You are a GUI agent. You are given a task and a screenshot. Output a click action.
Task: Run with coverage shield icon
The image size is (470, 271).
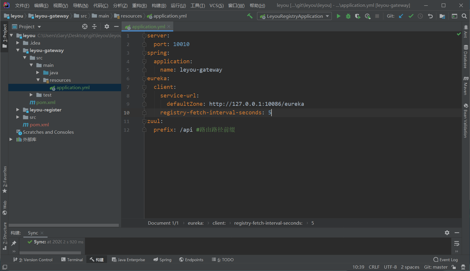[x=357, y=16]
